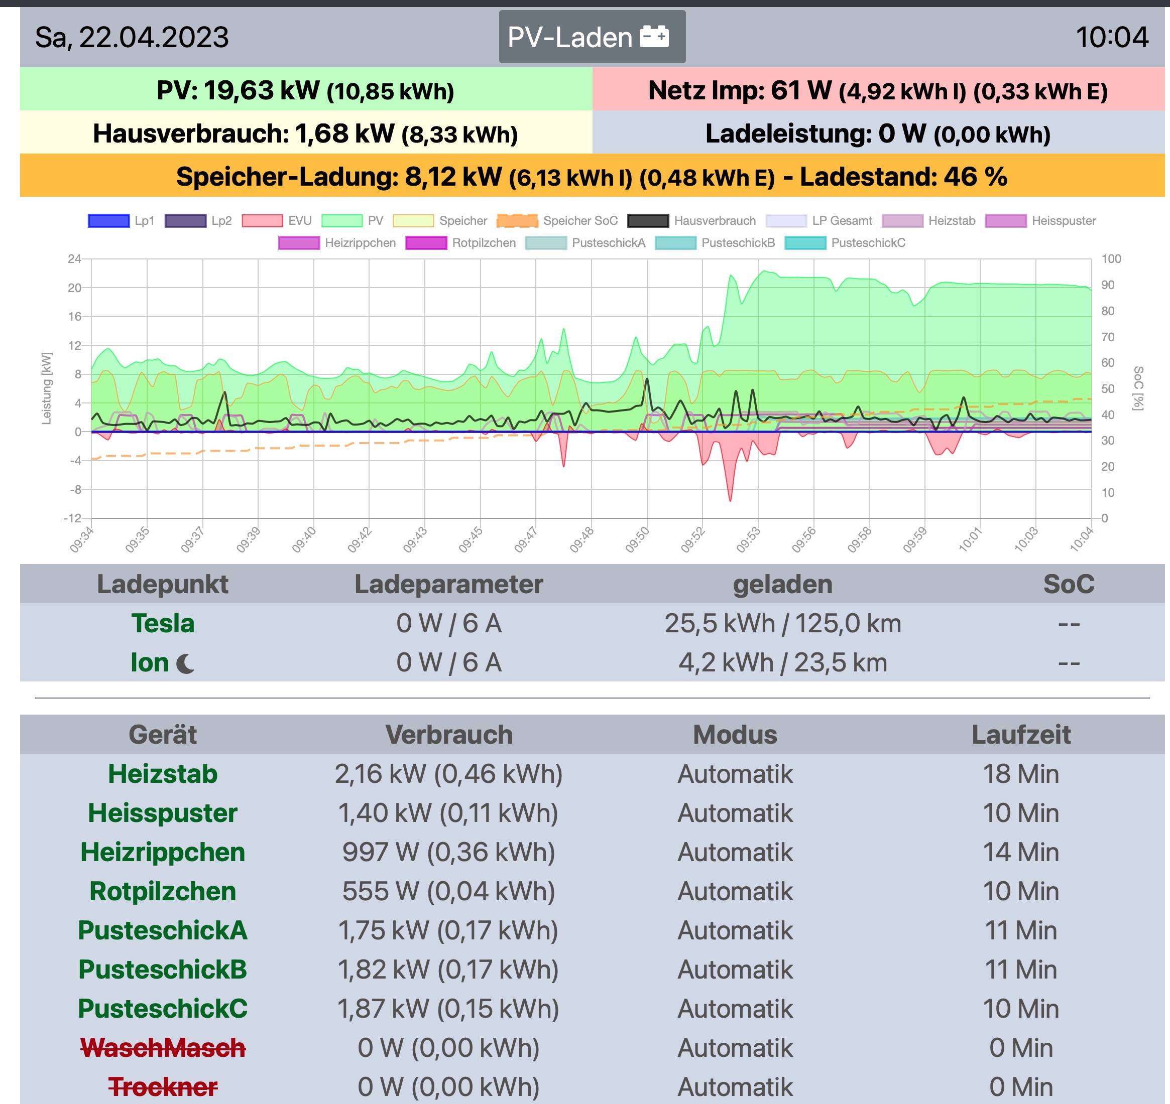
Task: Select the Rotpilzchen device name
Action: tap(163, 891)
